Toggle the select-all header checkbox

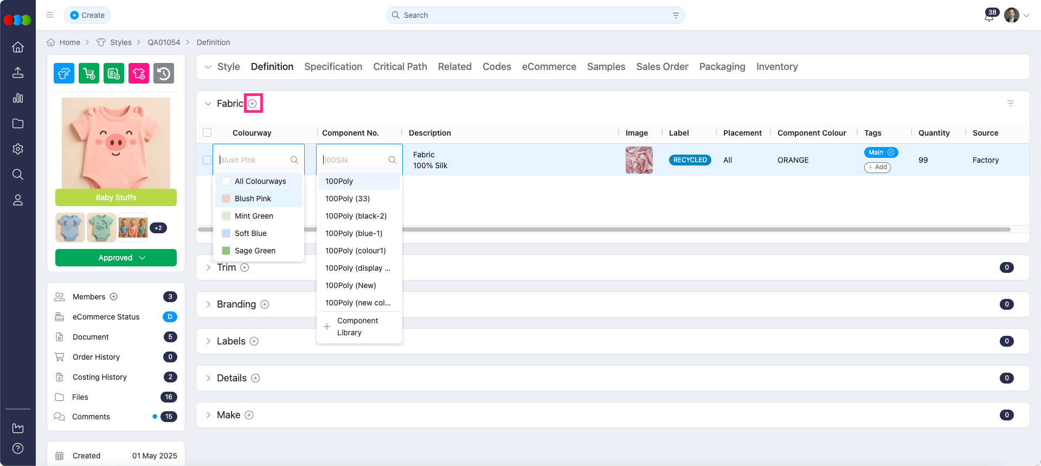(207, 133)
